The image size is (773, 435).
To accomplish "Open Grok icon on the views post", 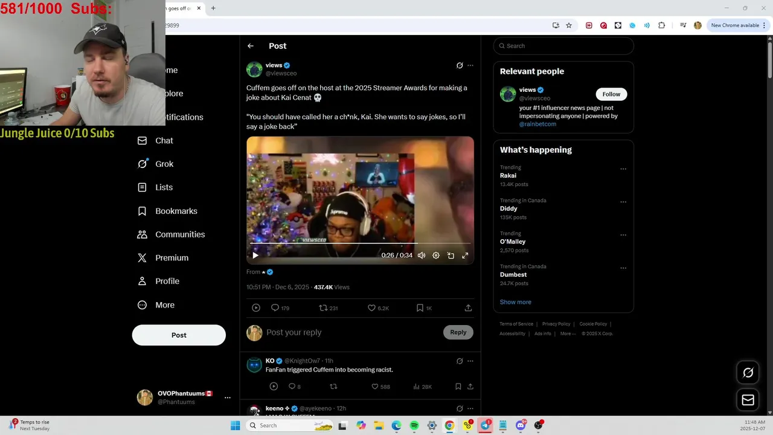I will (x=460, y=65).
